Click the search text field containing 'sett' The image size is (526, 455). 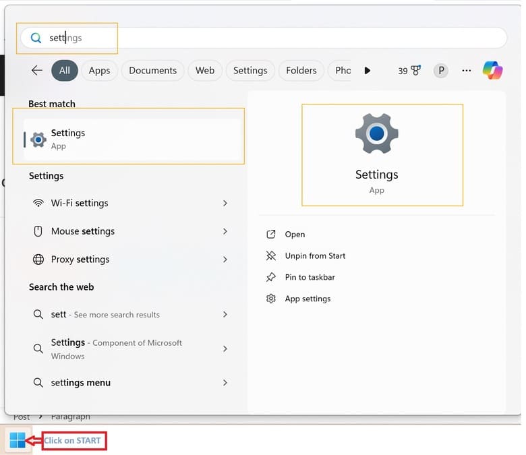point(264,38)
